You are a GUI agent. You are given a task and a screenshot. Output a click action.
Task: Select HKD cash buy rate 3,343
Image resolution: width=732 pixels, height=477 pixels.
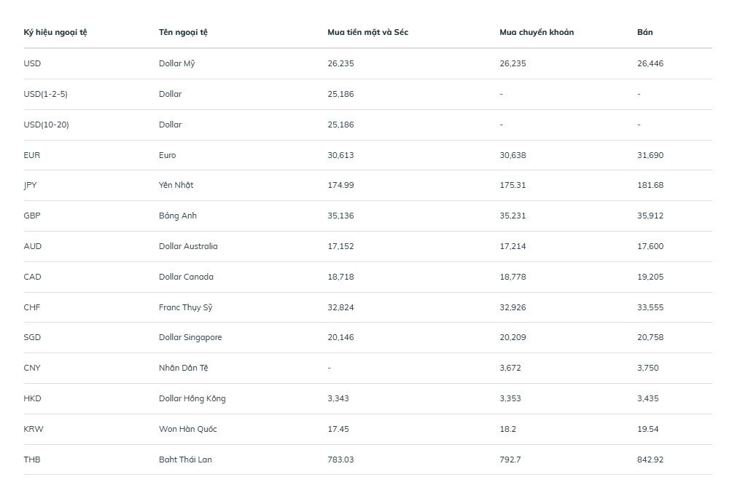(x=338, y=398)
